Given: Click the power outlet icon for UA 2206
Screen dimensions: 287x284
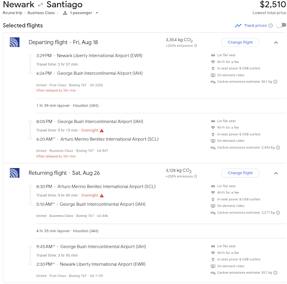Looking at the screenshot, I should pos(213,68).
